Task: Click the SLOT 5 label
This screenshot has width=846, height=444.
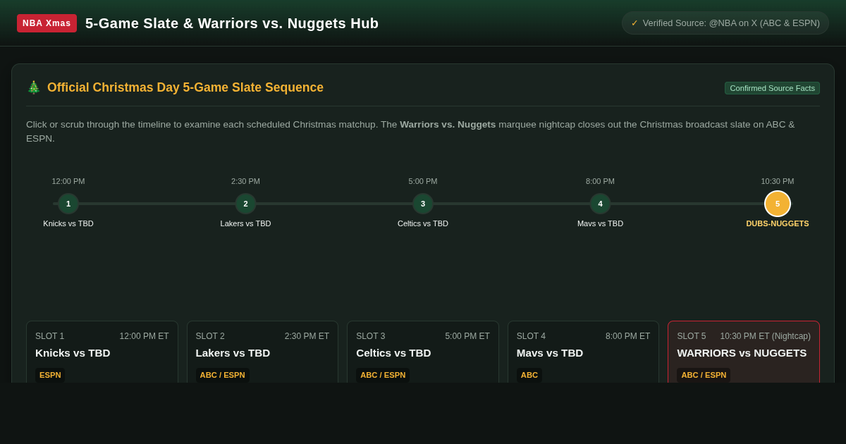Action: click(691, 336)
